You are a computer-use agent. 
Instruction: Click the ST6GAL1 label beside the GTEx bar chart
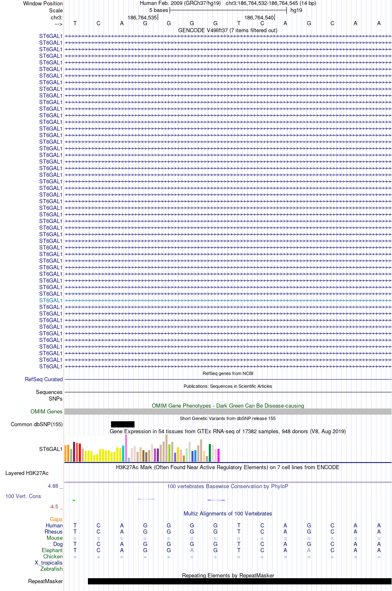pyautogui.click(x=51, y=449)
